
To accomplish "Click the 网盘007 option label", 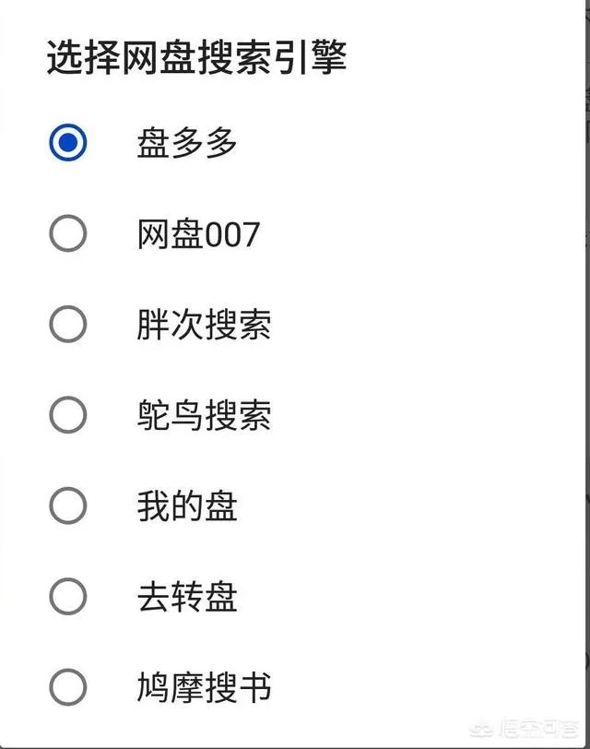I will click(x=196, y=233).
